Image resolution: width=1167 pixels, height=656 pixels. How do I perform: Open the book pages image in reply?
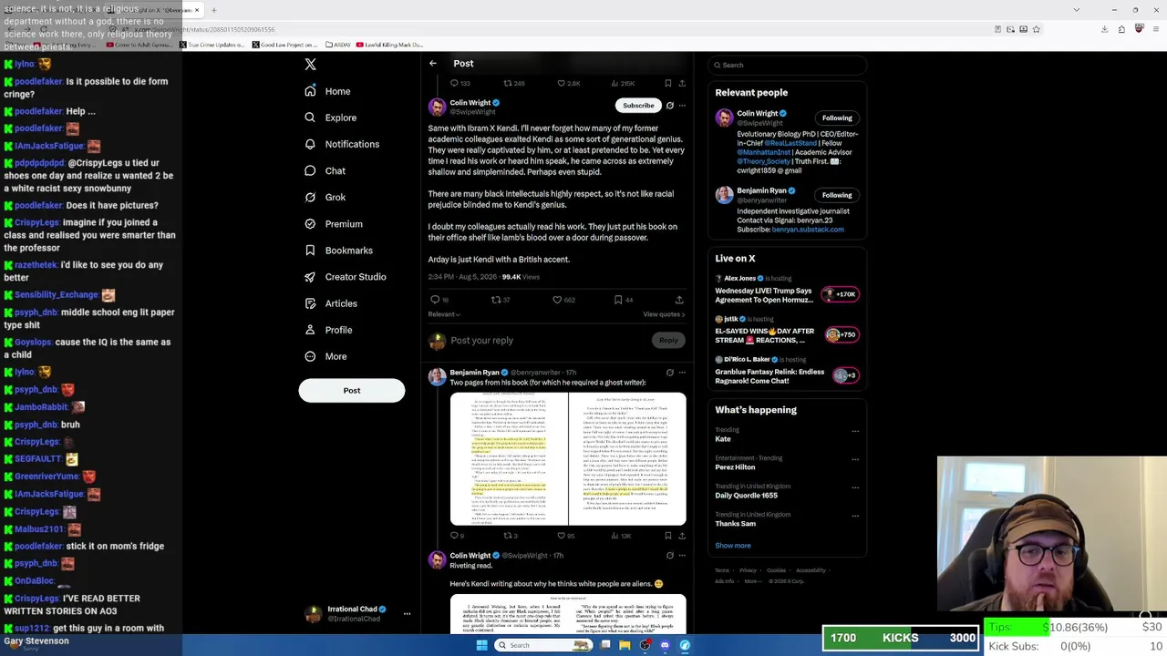tap(568, 459)
